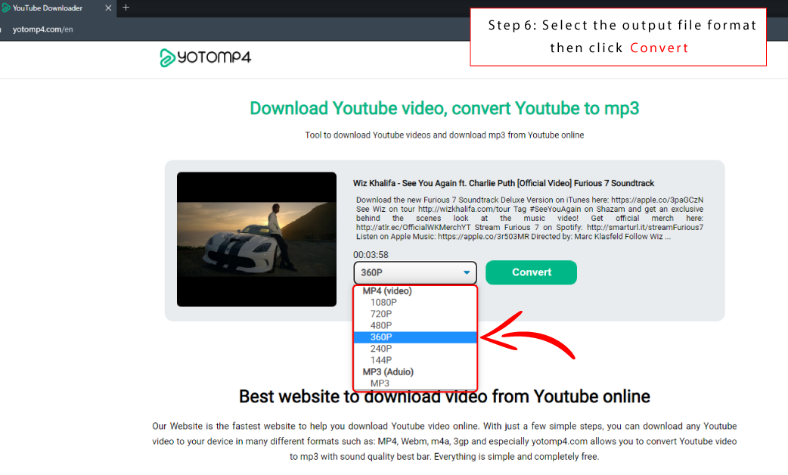The width and height of the screenshot is (788, 475).
Task: Click the yotomp4.com/en address bar
Action: (42, 29)
